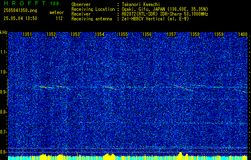
Task: Click the 'Receiving antenna' label
Action: 92,19
